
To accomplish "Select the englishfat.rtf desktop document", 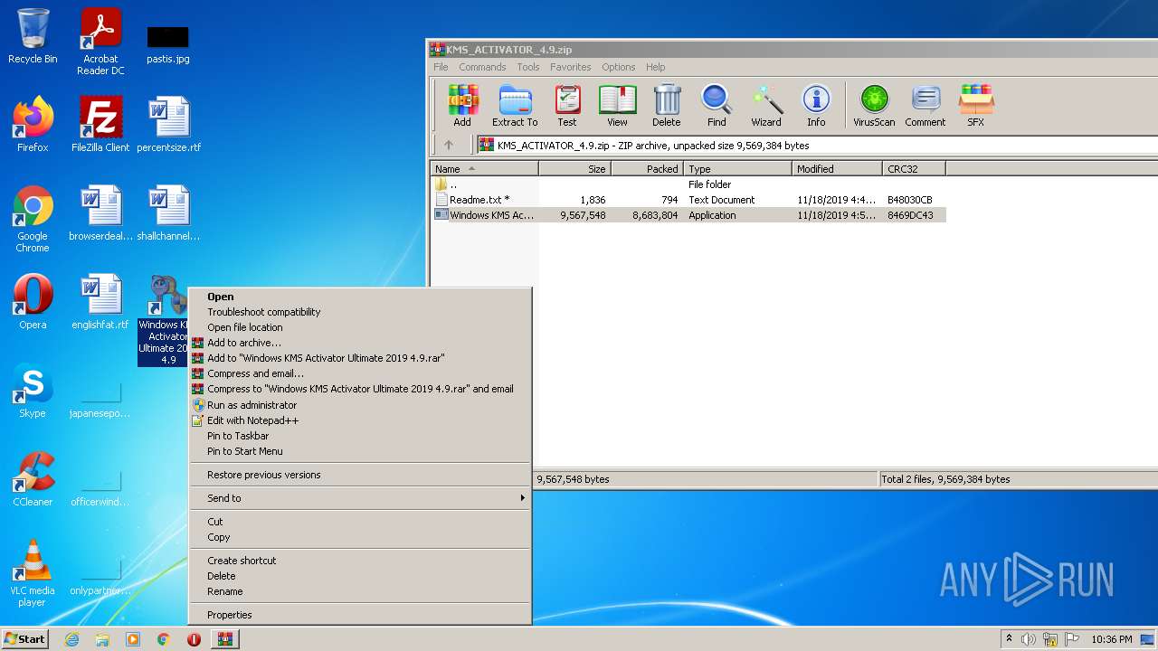I will pos(100,301).
